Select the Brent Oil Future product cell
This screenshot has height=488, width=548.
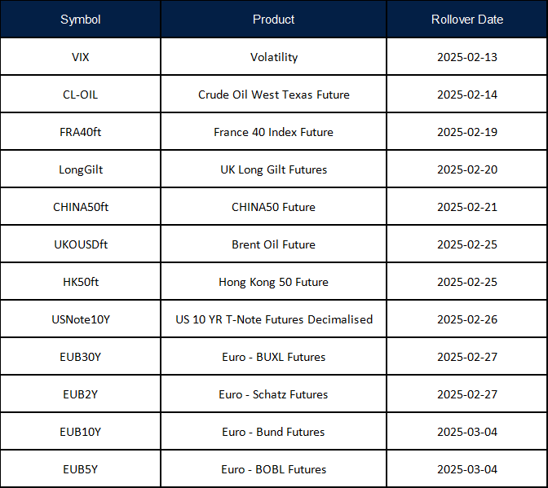(274, 244)
